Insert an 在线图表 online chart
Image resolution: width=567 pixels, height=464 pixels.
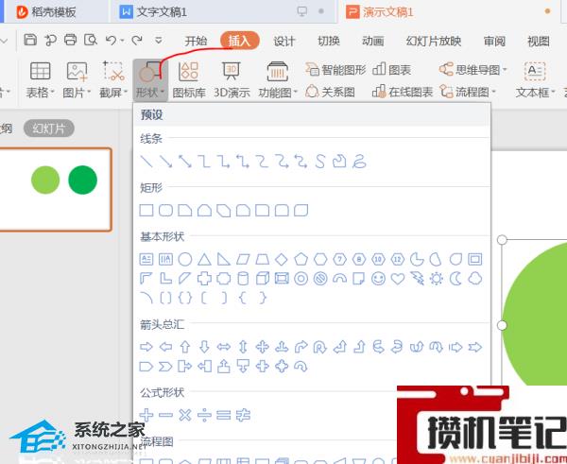pyautogui.click(x=403, y=92)
